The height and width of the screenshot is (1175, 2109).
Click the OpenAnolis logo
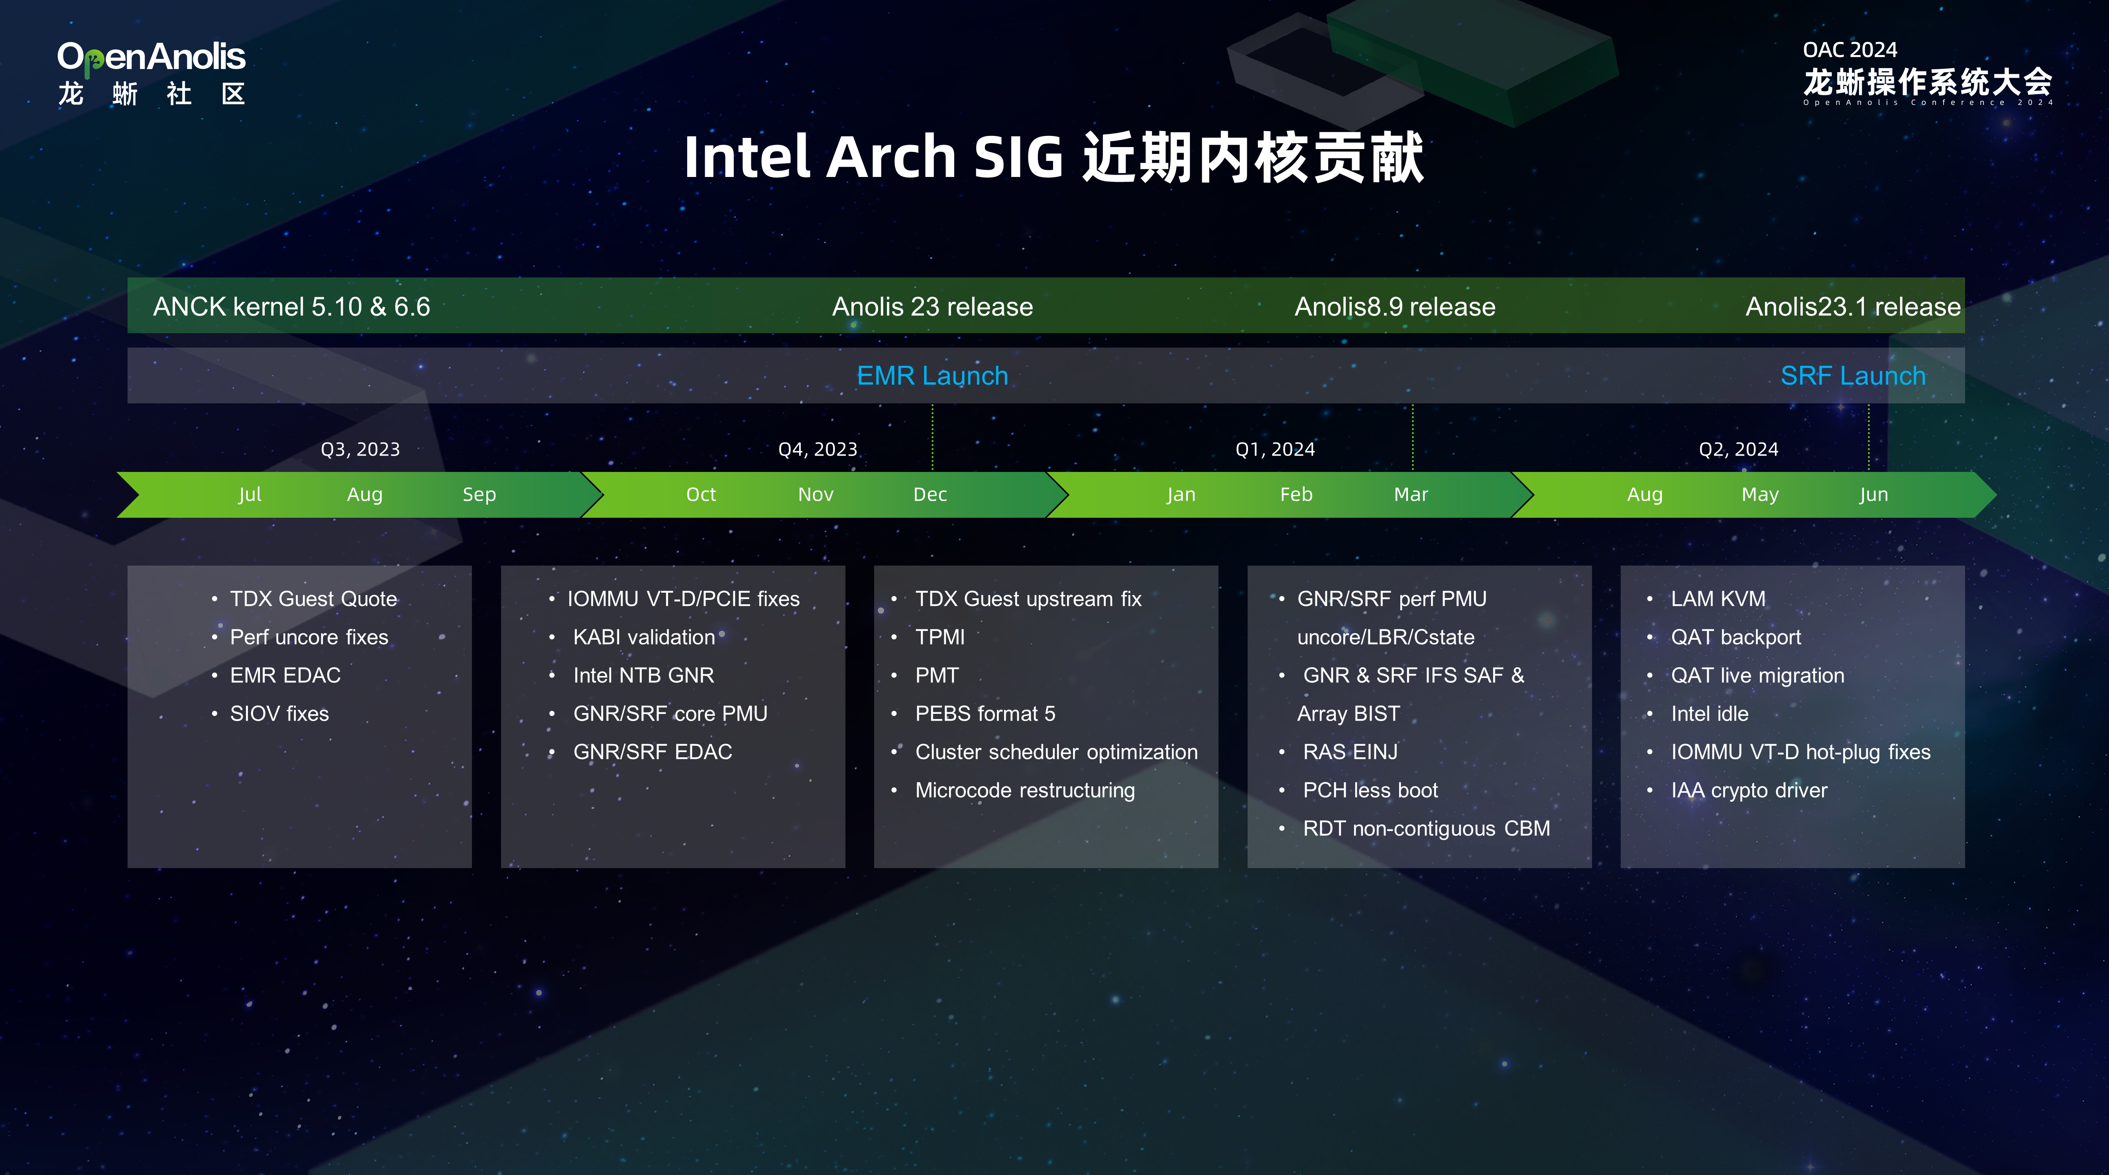[x=151, y=73]
